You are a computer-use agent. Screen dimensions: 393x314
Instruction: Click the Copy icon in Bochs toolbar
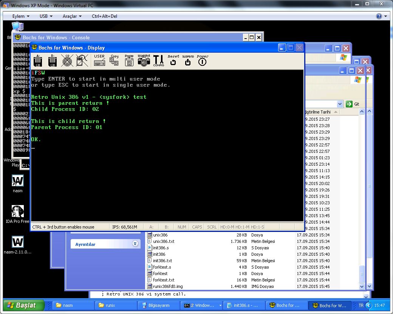114,60
